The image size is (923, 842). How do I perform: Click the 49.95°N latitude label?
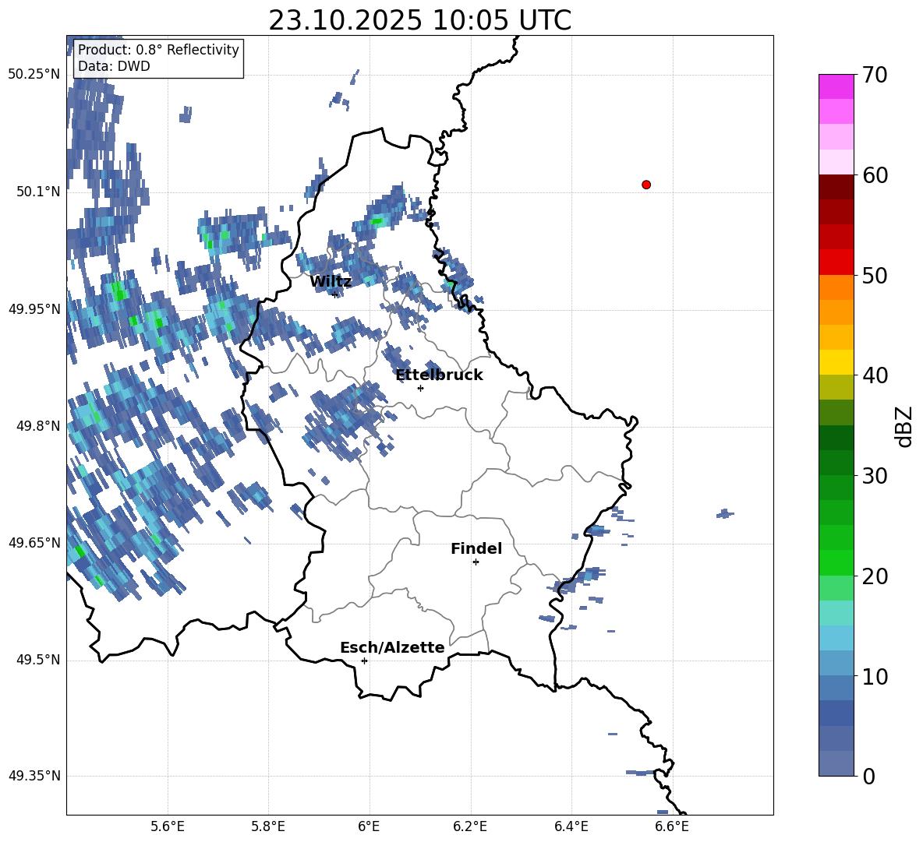(34, 308)
